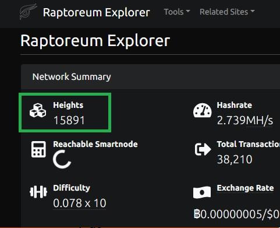Click the Reachable Smartnode calculator icon
This screenshot has width=280, height=228.
[x=38, y=149]
